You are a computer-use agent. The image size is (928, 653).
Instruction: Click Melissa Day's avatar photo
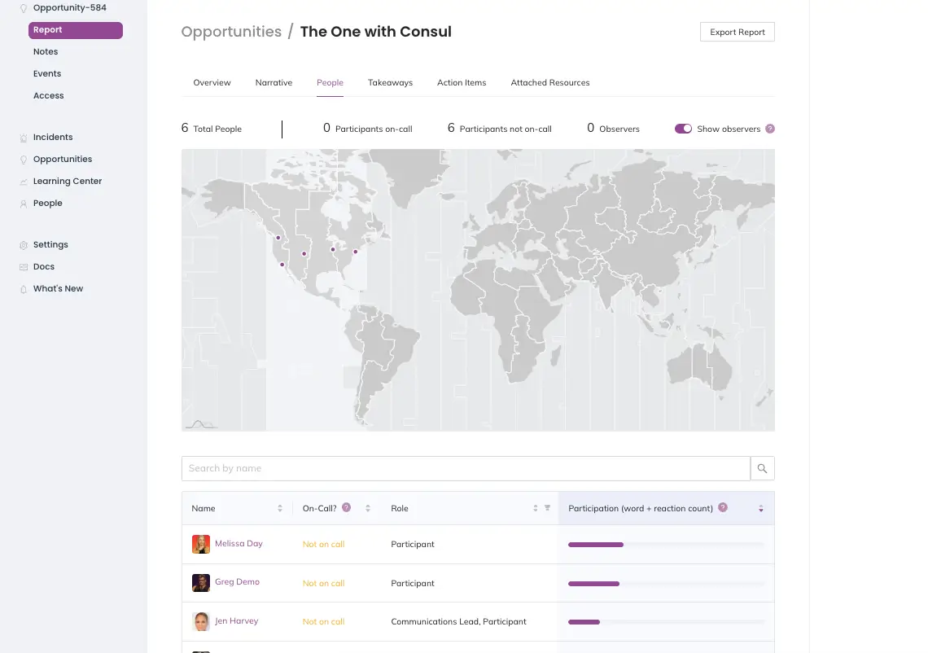tap(201, 544)
